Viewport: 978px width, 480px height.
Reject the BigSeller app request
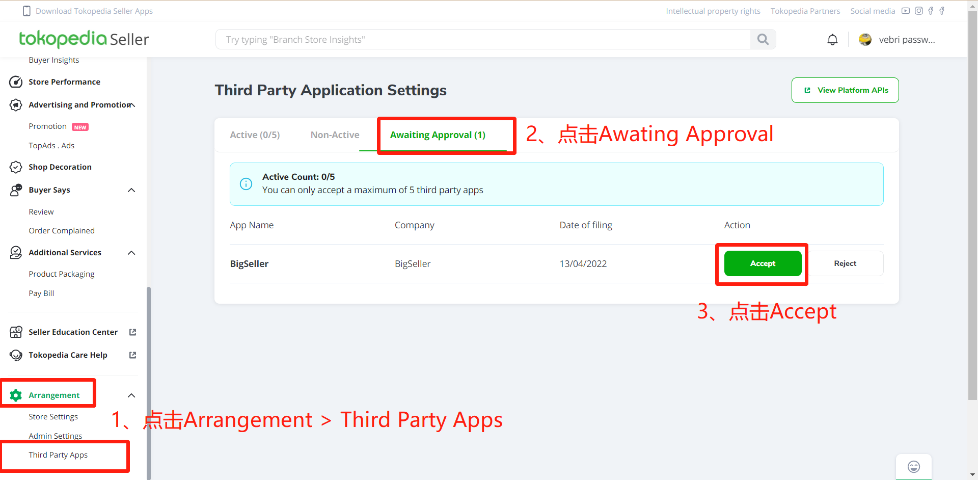(x=845, y=263)
